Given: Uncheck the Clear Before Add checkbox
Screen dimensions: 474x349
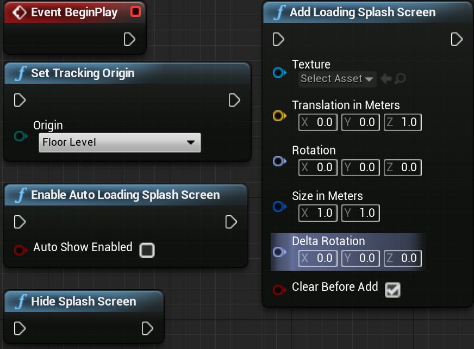Looking at the screenshot, I should (392, 290).
